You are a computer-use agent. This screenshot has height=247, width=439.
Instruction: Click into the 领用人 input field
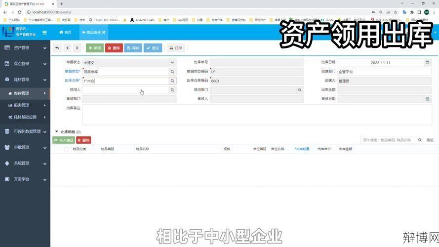pyautogui.click(x=126, y=90)
